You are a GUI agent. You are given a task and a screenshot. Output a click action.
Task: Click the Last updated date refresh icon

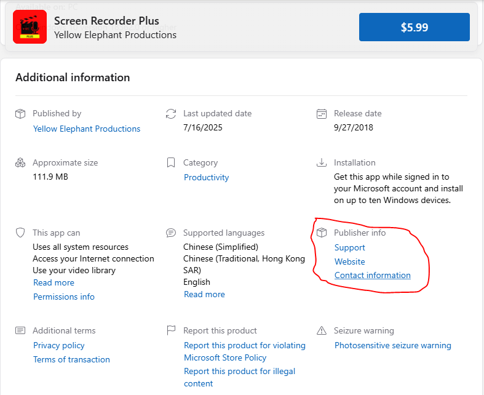point(171,114)
